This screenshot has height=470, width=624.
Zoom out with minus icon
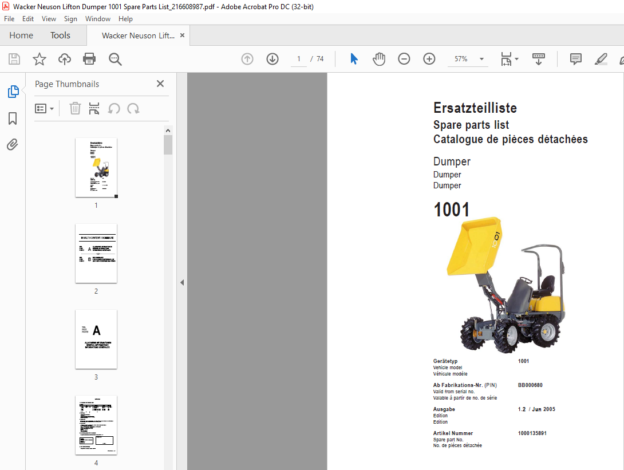404,59
